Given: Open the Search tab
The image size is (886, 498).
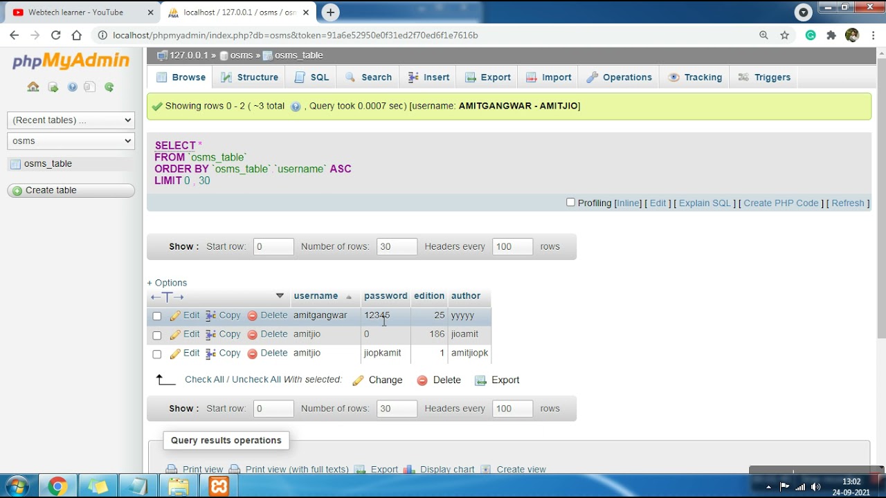Looking at the screenshot, I should [369, 77].
